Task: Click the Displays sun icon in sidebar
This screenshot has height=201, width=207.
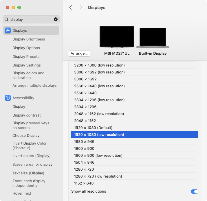Action: (8, 30)
